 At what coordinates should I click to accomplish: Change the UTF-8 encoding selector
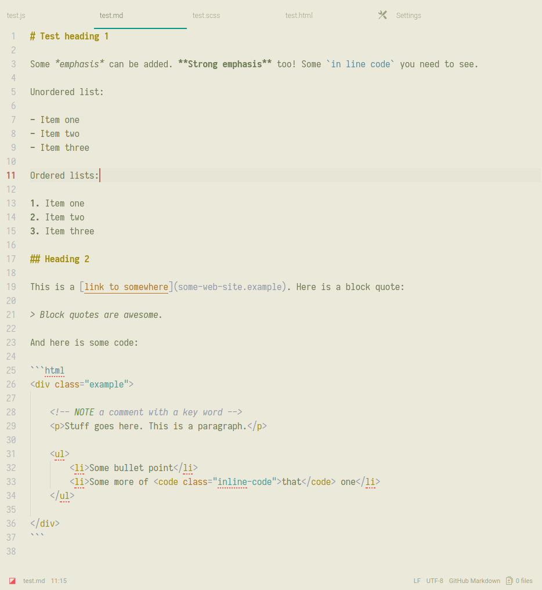(x=435, y=581)
